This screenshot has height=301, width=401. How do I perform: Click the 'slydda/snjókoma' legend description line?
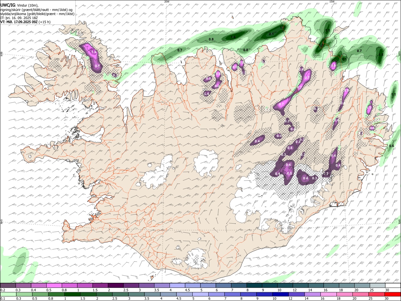click(x=37, y=14)
